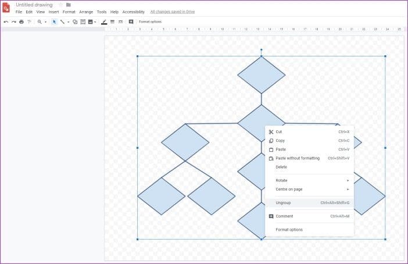The height and width of the screenshot is (264, 408).
Task: Click the Add comment toolbar icon
Action: coord(131,22)
